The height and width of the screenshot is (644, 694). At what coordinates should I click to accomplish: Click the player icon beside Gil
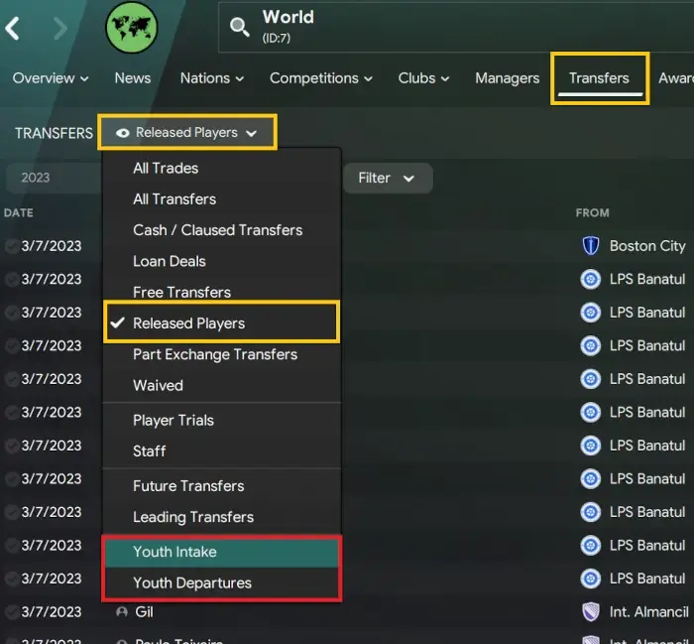(x=121, y=611)
